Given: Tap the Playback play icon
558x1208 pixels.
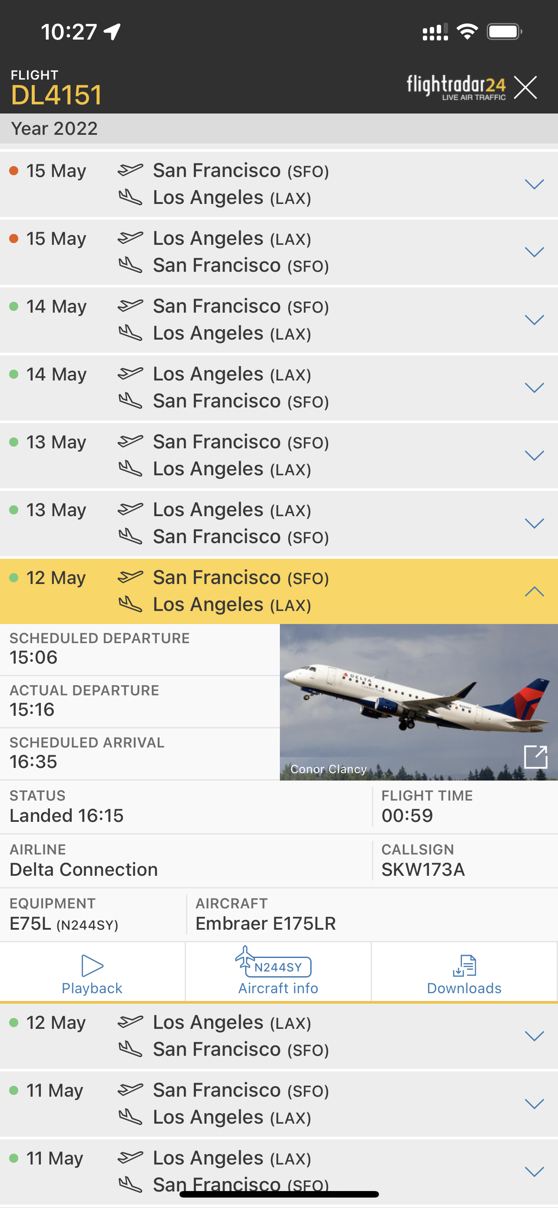Looking at the screenshot, I should 92,965.
